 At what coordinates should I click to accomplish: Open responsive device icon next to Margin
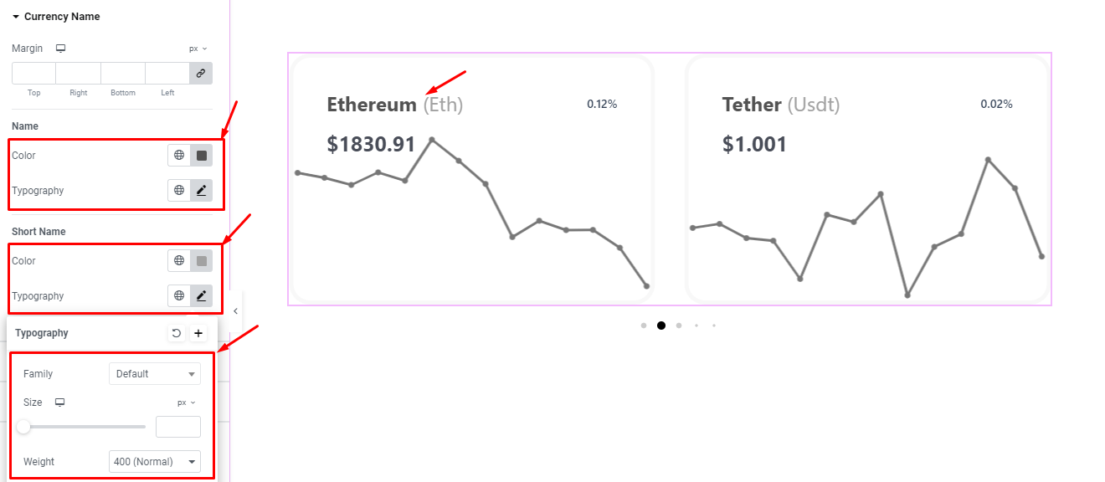click(x=60, y=49)
